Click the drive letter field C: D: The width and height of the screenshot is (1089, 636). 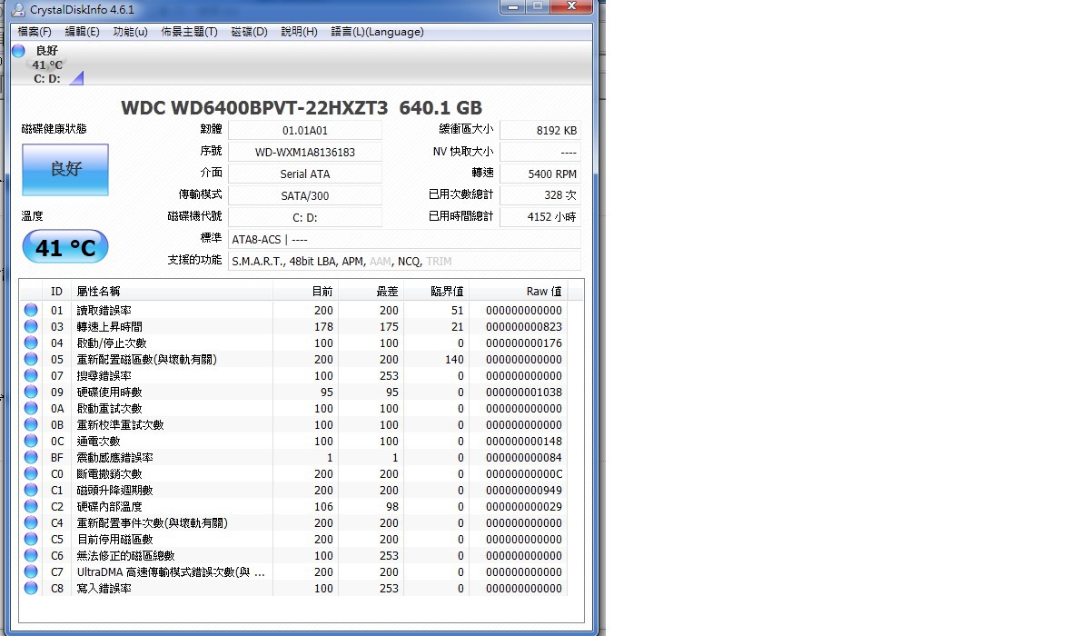point(305,217)
